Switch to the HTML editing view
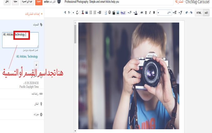The height and width of the screenshot is (133, 212). [199, 13]
